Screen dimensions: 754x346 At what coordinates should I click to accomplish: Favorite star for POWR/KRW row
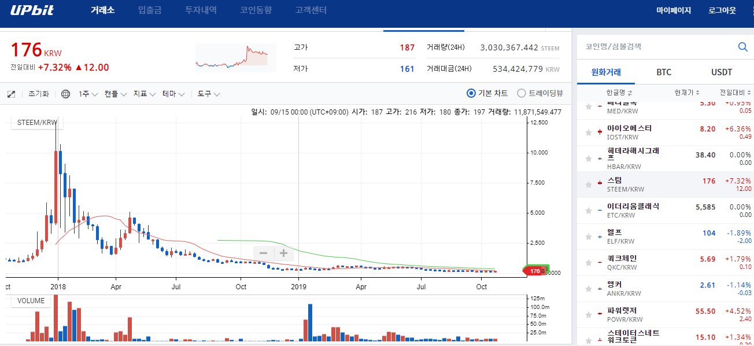coord(589,315)
